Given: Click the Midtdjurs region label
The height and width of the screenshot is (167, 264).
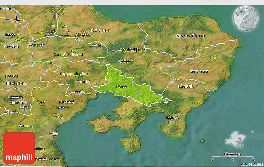Looking at the screenshot, I should [x=133, y=50].
